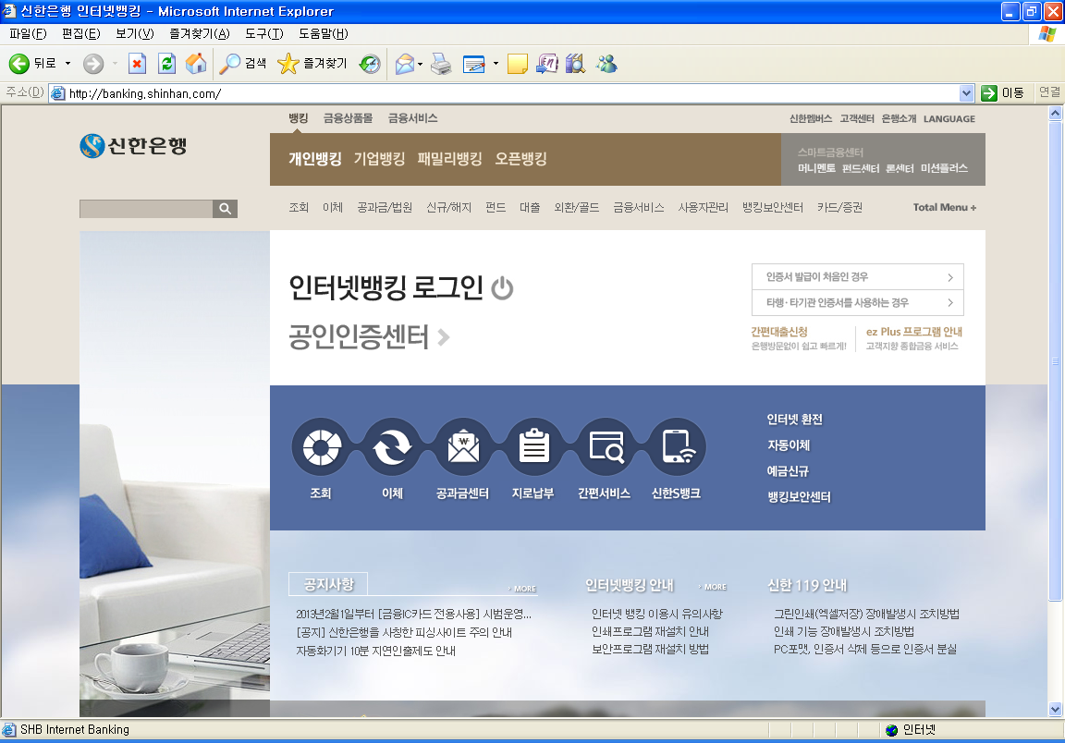Open the 뱅킹보안센터 link in blue panel

[x=799, y=496]
